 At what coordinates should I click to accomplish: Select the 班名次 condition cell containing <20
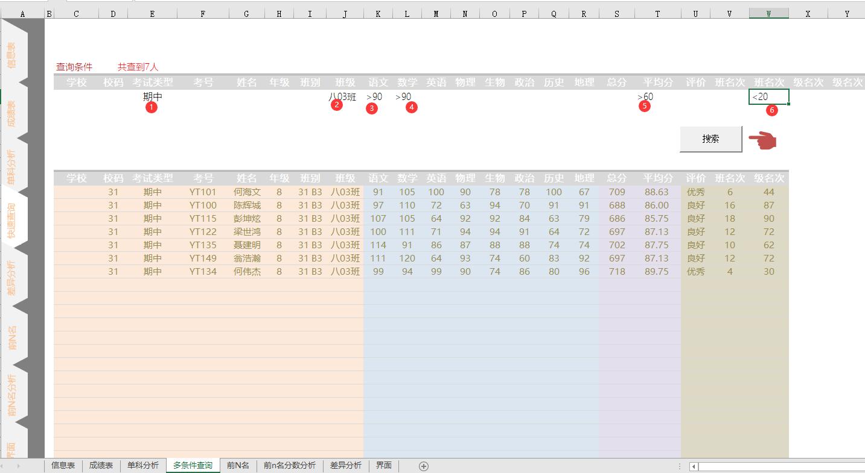click(768, 96)
